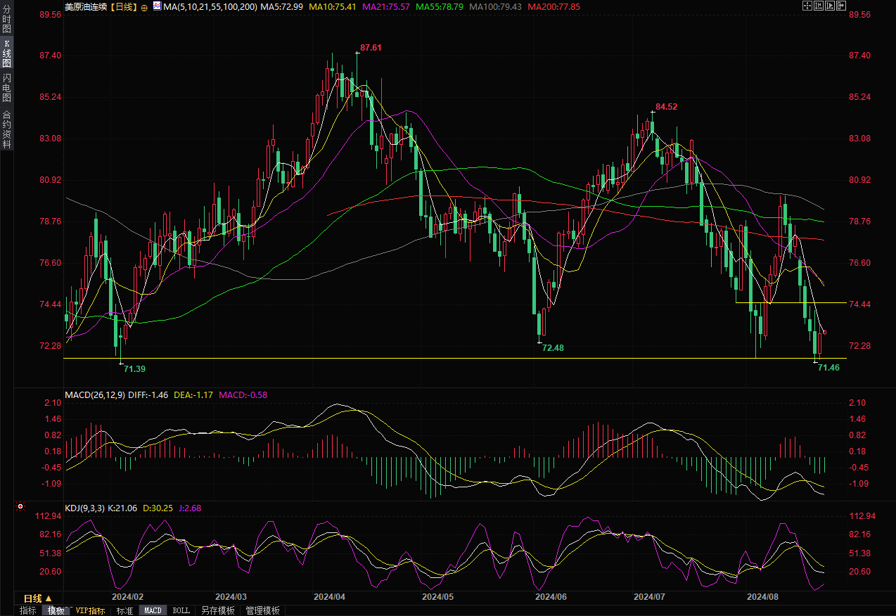The height and width of the screenshot is (616, 896).
Task: Select the 指标 tab at bottom
Action: pos(28,610)
